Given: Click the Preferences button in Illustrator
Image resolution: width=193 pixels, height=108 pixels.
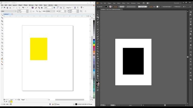Looking at the screenshot, I should 177,7.
